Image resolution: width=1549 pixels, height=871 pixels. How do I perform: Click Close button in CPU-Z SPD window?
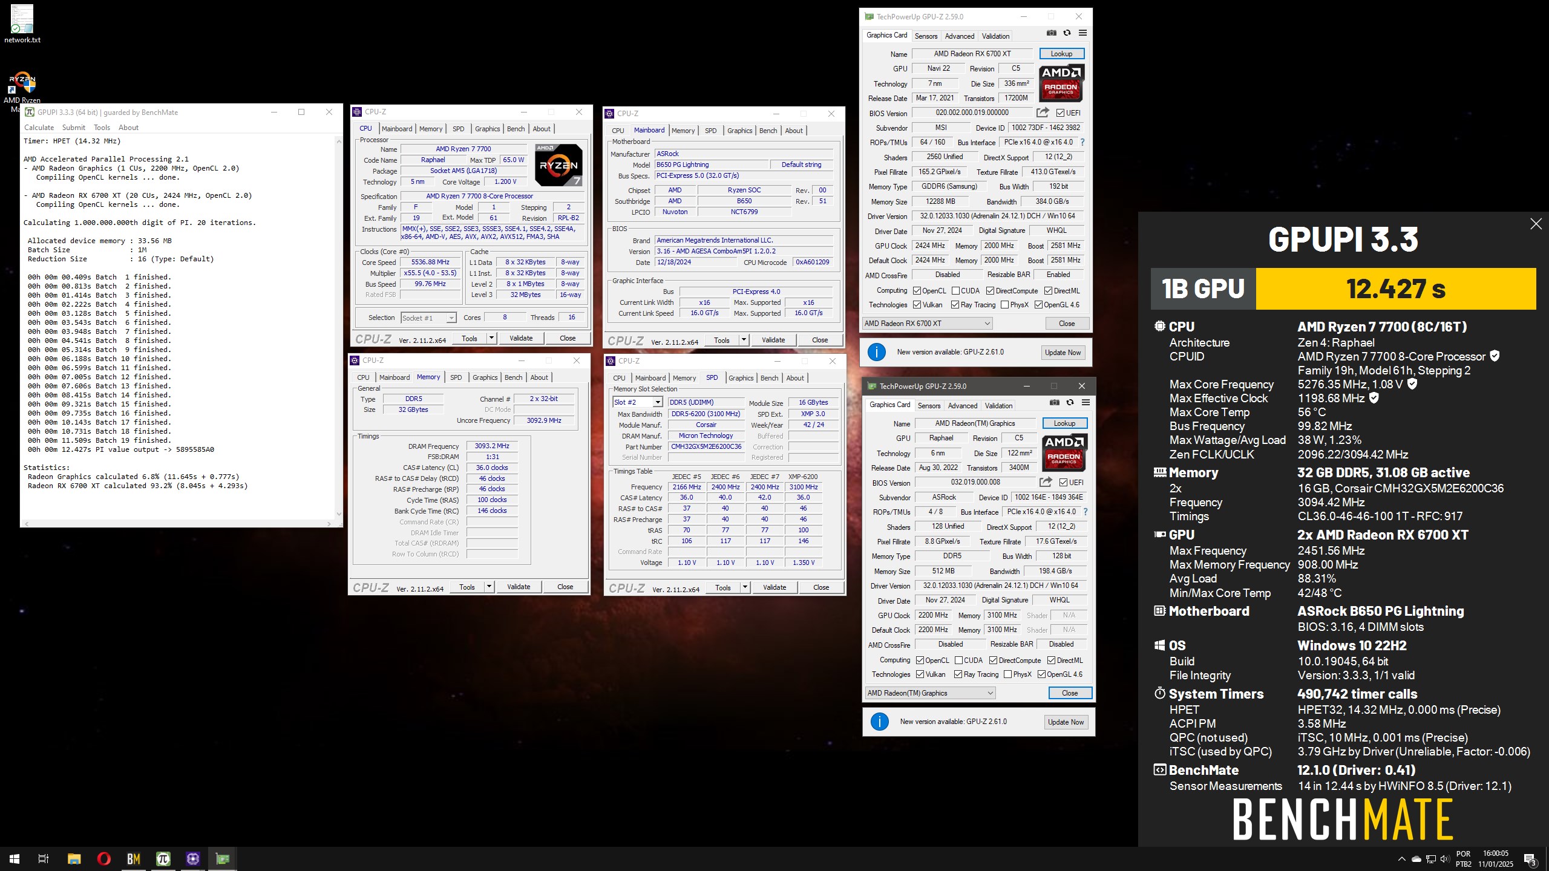[821, 587]
